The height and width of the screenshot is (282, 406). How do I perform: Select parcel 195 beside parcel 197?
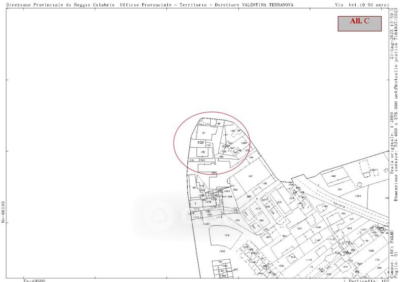264,184
